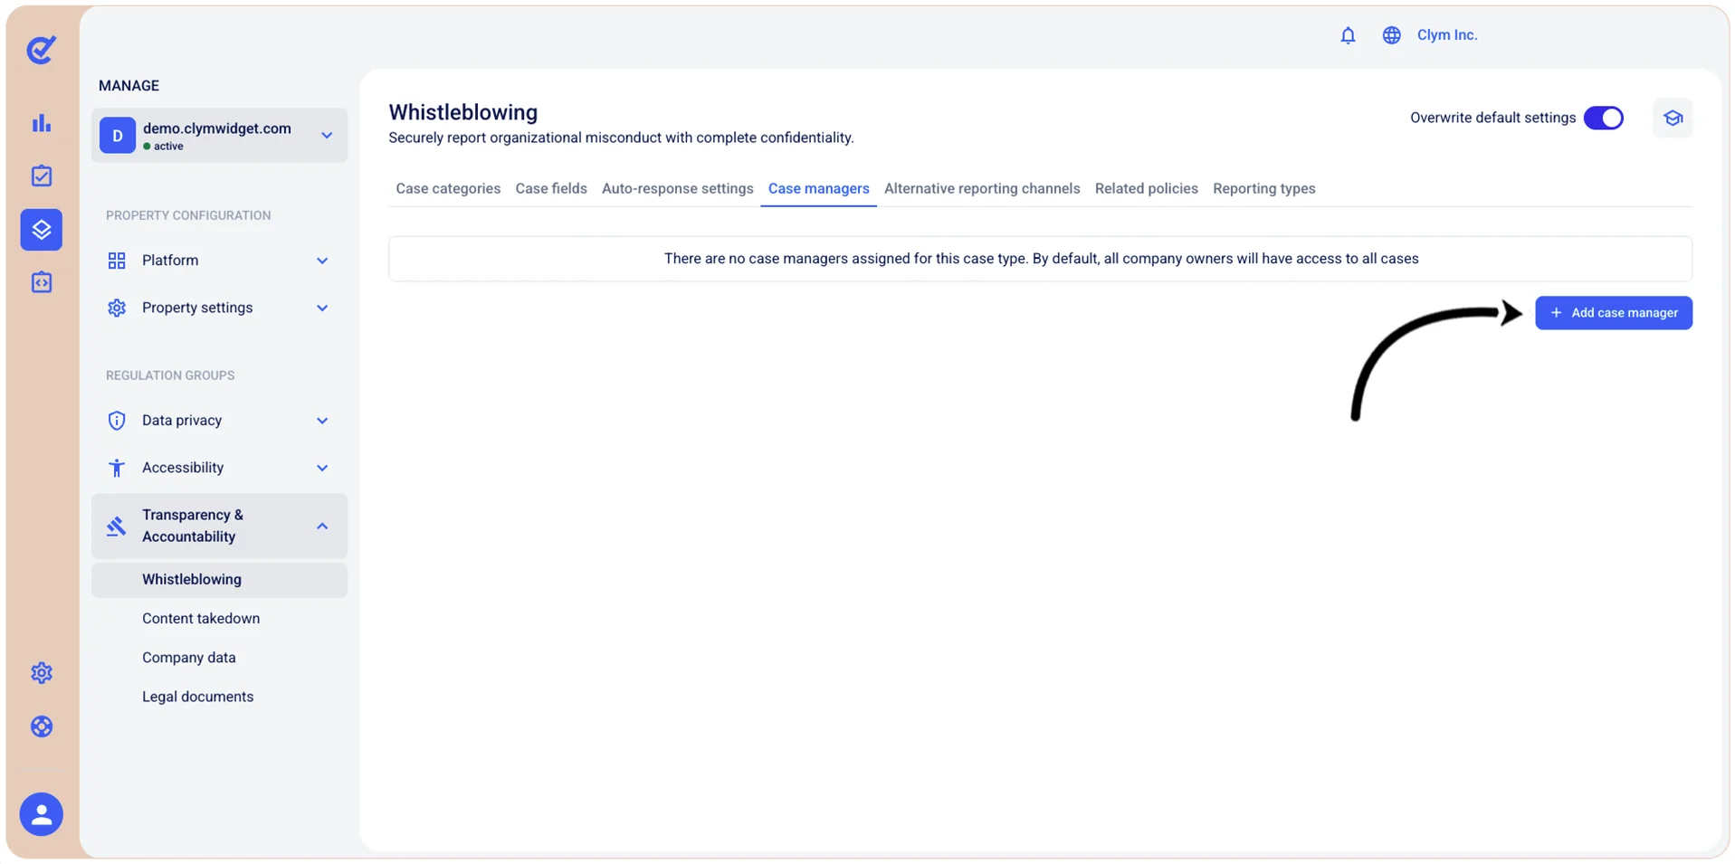Image resolution: width=1735 pixels, height=864 pixels.
Task: Open the notifications bell
Action: tap(1348, 35)
